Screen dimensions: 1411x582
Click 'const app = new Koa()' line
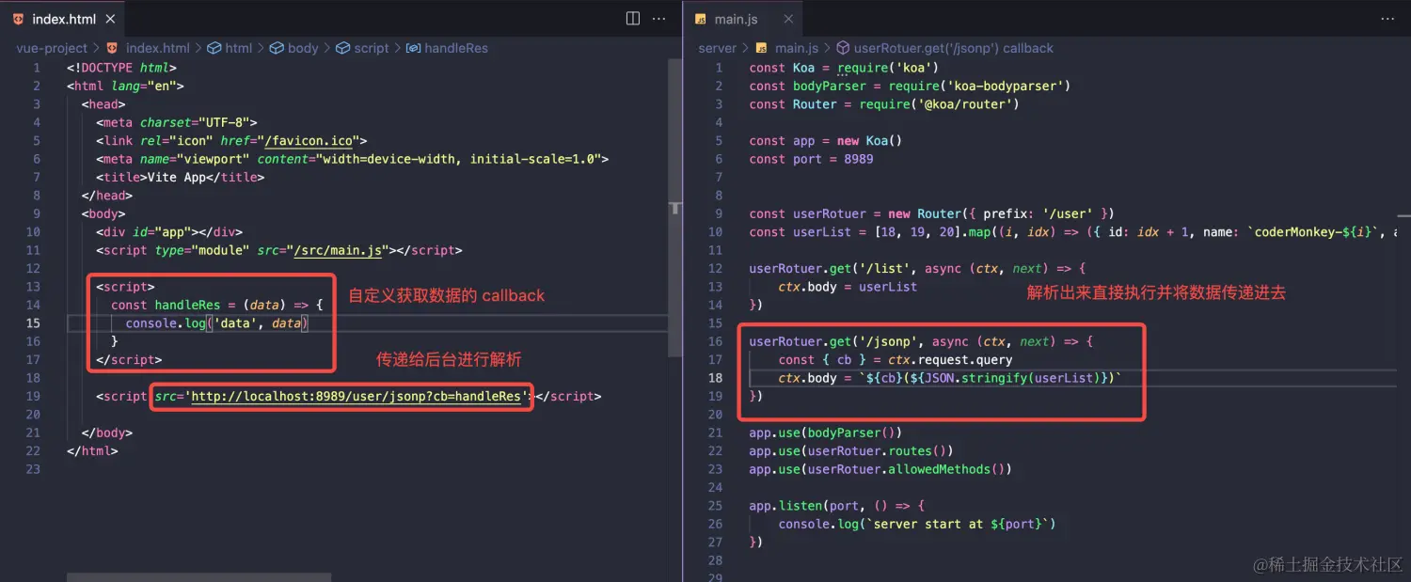coord(826,141)
